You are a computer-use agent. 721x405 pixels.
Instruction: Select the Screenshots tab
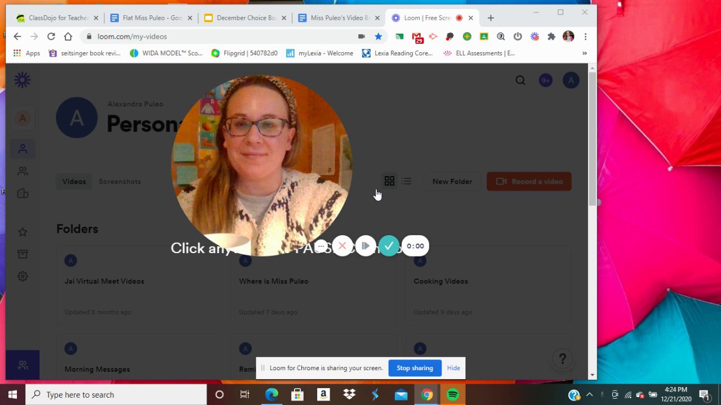119,182
